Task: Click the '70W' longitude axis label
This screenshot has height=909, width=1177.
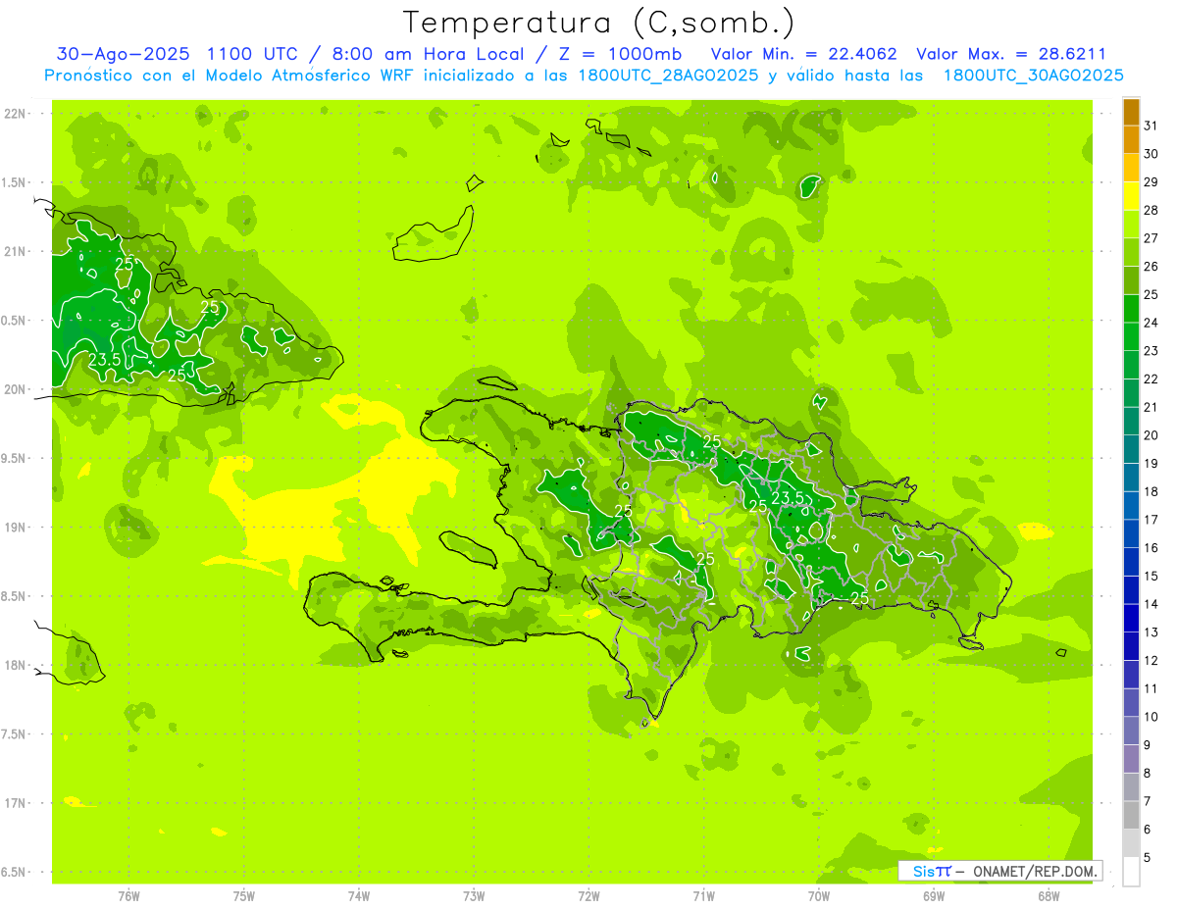Action: click(819, 896)
